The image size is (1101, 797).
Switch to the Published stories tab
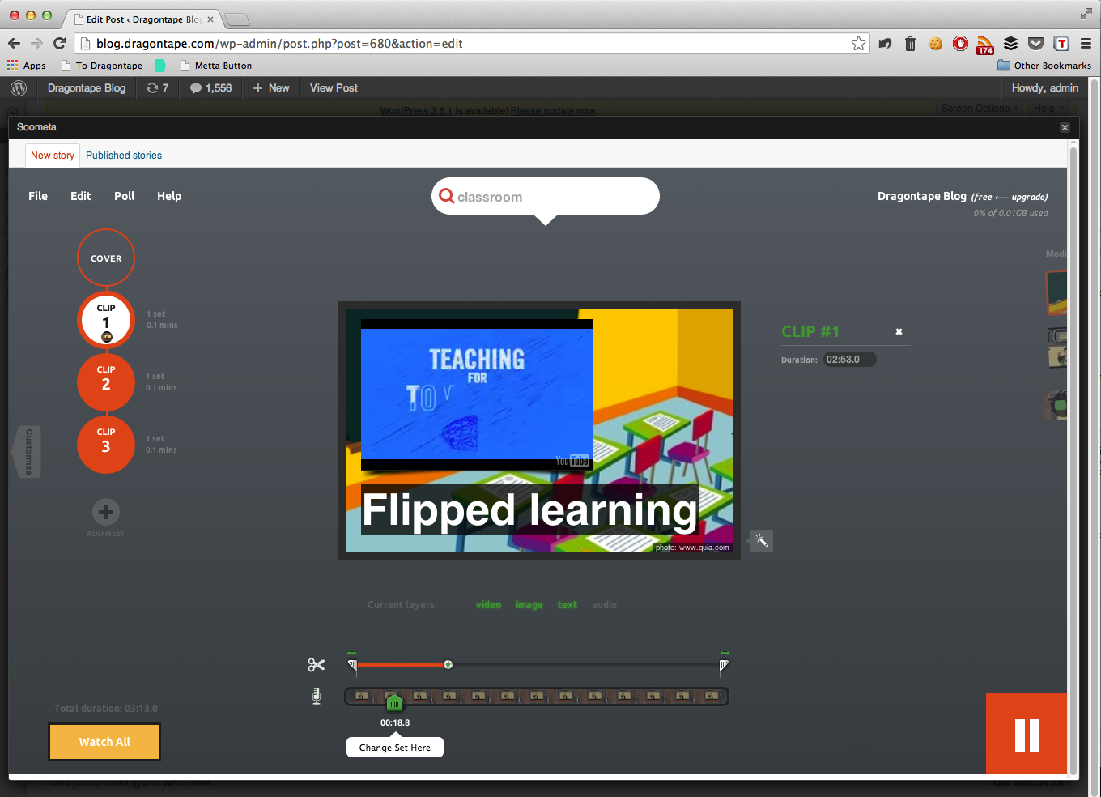[x=124, y=156]
